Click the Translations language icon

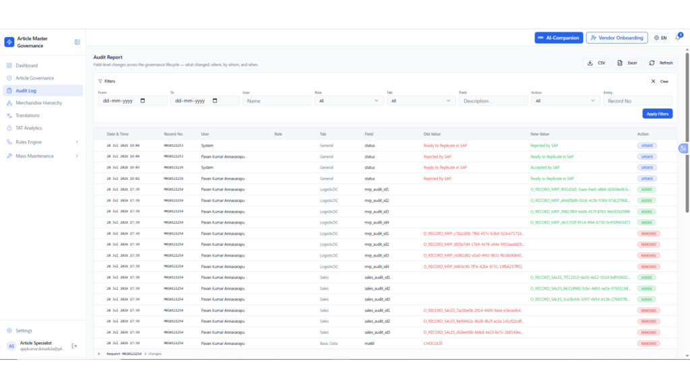[x=9, y=116]
